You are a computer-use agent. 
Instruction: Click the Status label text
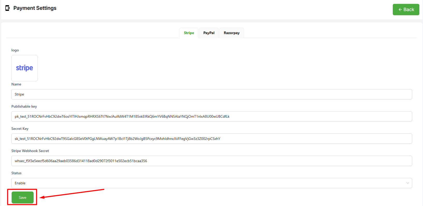pyautogui.click(x=16, y=173)
